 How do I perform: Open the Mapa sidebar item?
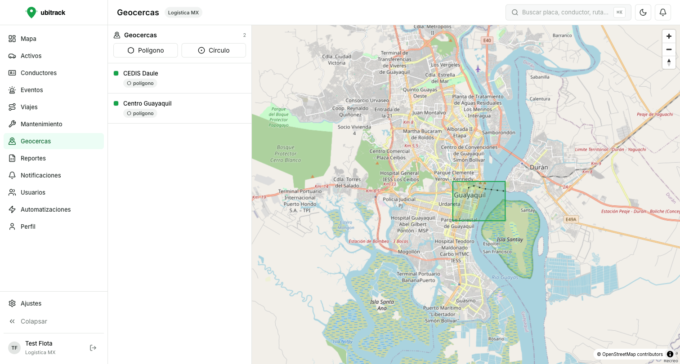(x=54, y=39)
